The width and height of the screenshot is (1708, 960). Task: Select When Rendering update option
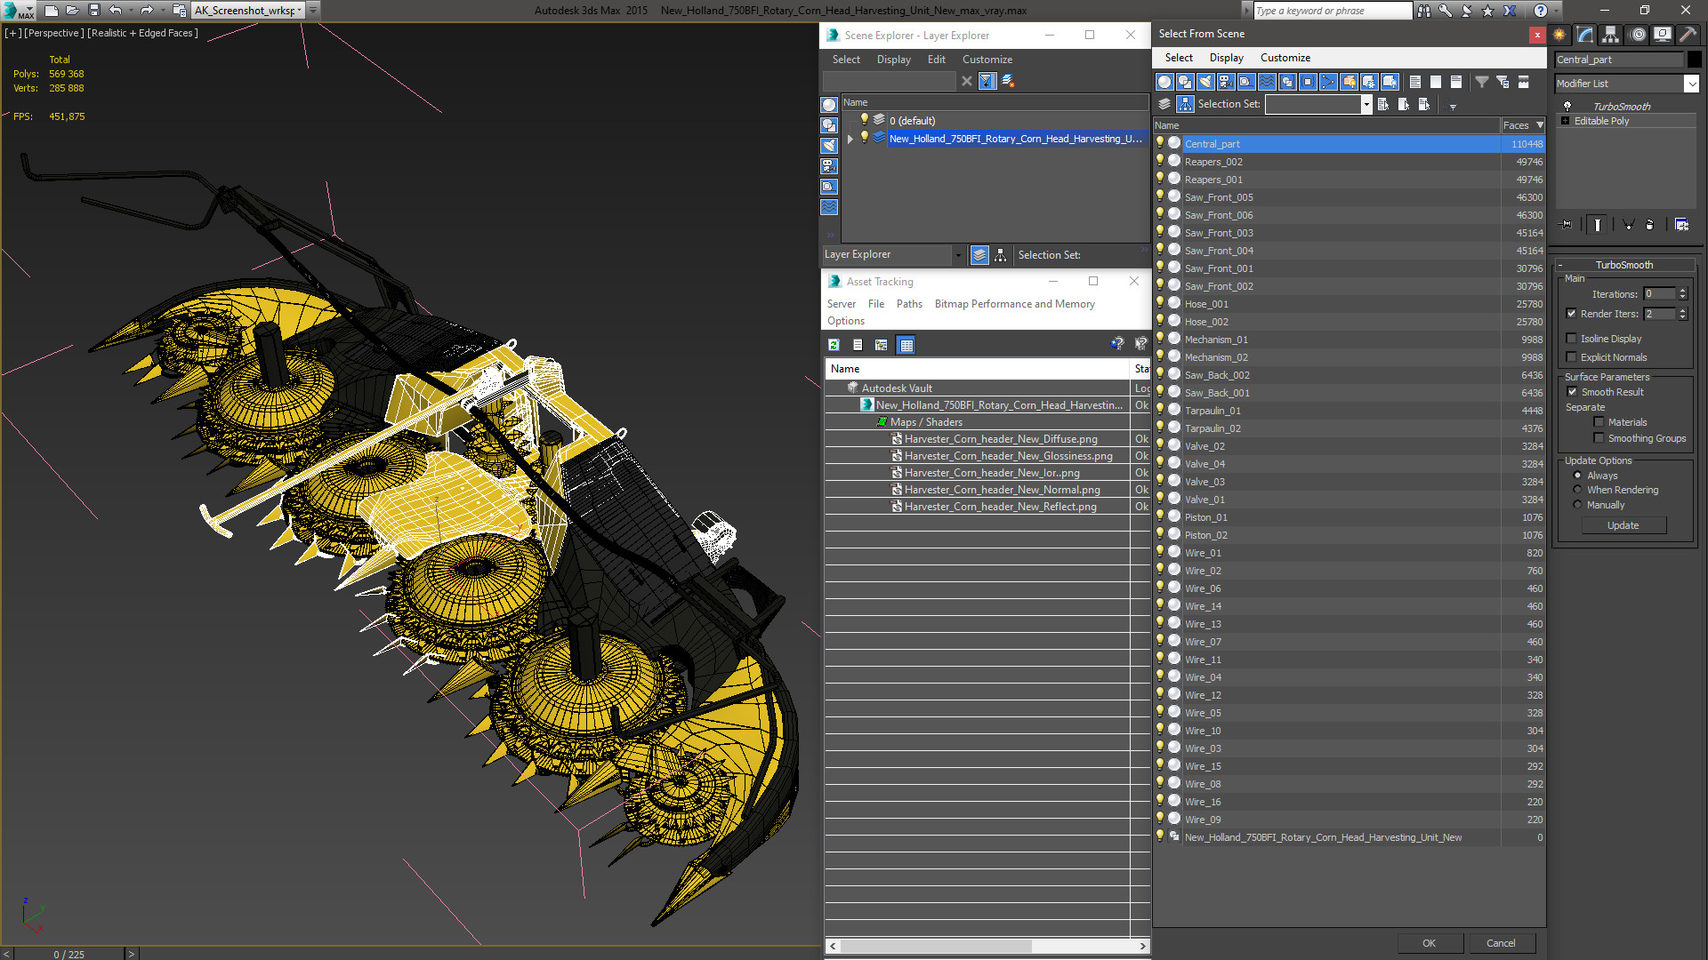[x=1577, y=490]
